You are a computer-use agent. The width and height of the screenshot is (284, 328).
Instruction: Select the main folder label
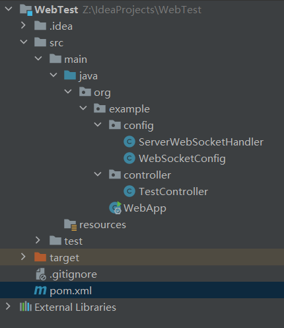click(75, 60)
